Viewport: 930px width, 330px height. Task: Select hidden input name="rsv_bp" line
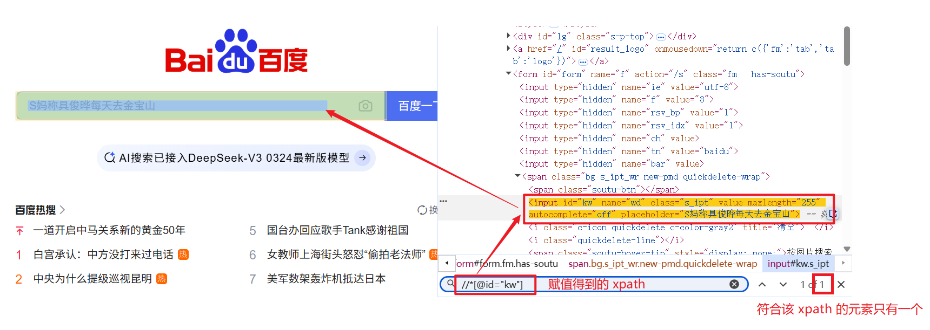629,113
